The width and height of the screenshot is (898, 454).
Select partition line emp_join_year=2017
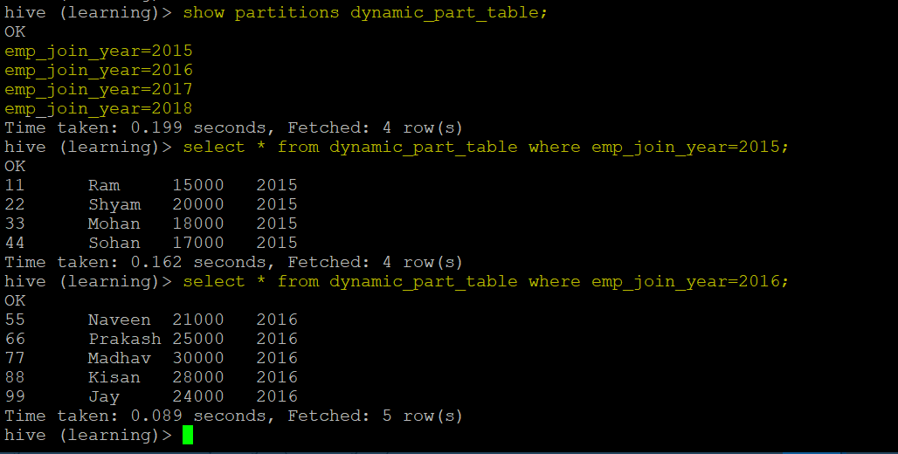[x=99, y=89]
